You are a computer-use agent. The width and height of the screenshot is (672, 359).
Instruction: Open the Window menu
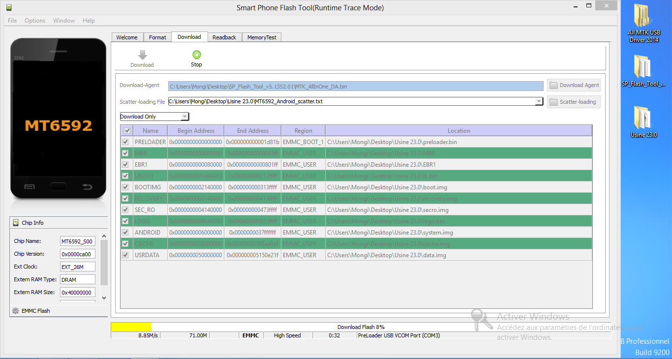click(x=64, y=21)
